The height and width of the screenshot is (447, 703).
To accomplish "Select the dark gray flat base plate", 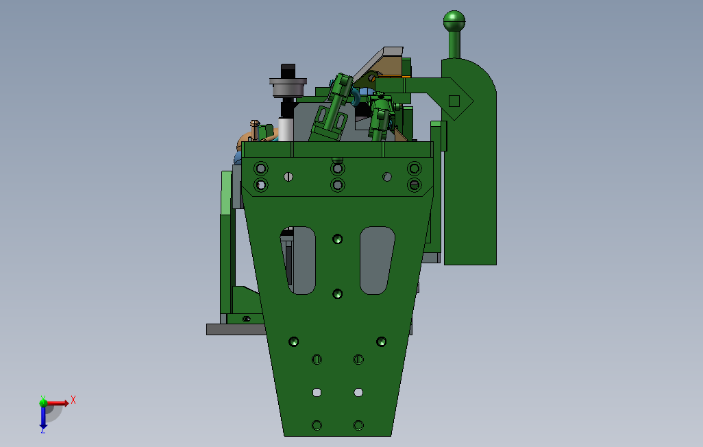I will 236,329.
